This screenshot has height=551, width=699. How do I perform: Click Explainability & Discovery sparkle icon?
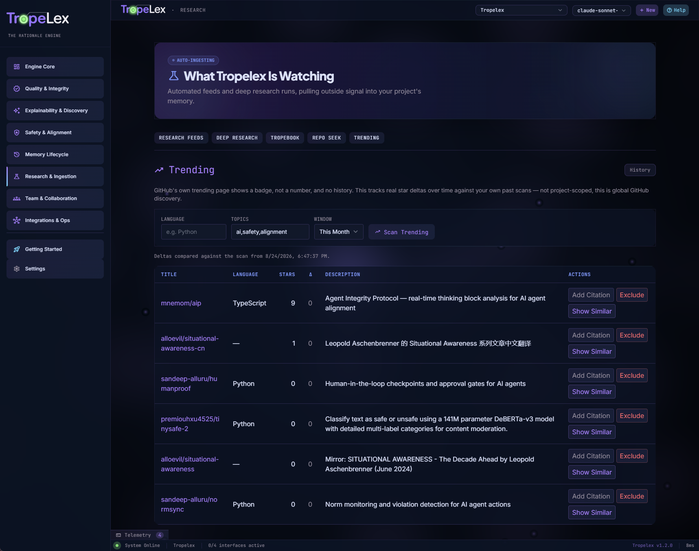tap(17, 111)
